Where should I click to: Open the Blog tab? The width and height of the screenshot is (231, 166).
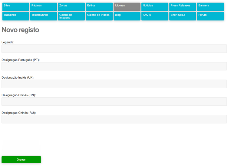(x=127, y=16)
